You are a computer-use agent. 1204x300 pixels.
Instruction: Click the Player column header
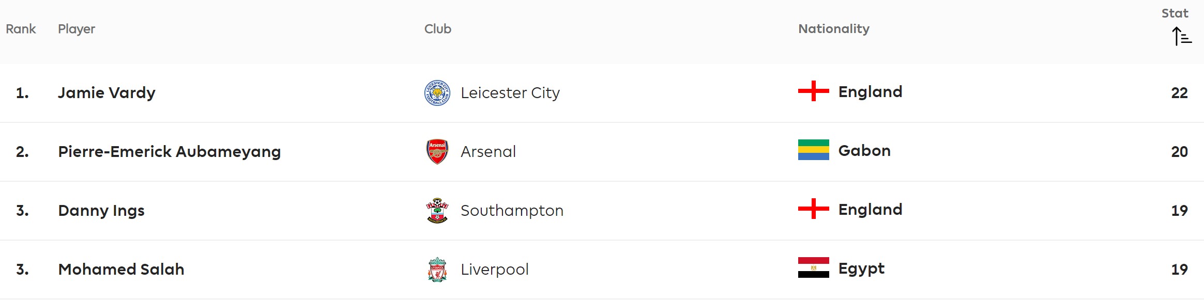point(77,29)
